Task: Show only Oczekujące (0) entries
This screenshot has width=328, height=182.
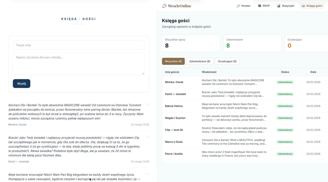Action: [x=227, y=61]
